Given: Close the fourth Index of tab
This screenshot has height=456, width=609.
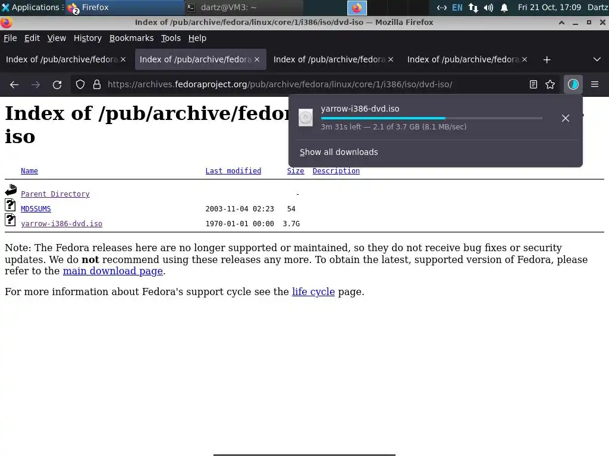Looking at the screenshot, I should tap(525, 59).
